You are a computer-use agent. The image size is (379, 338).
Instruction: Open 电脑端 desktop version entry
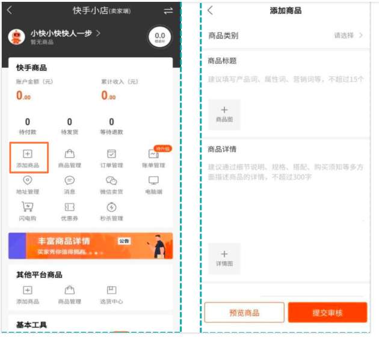click(x=153, y=185)
